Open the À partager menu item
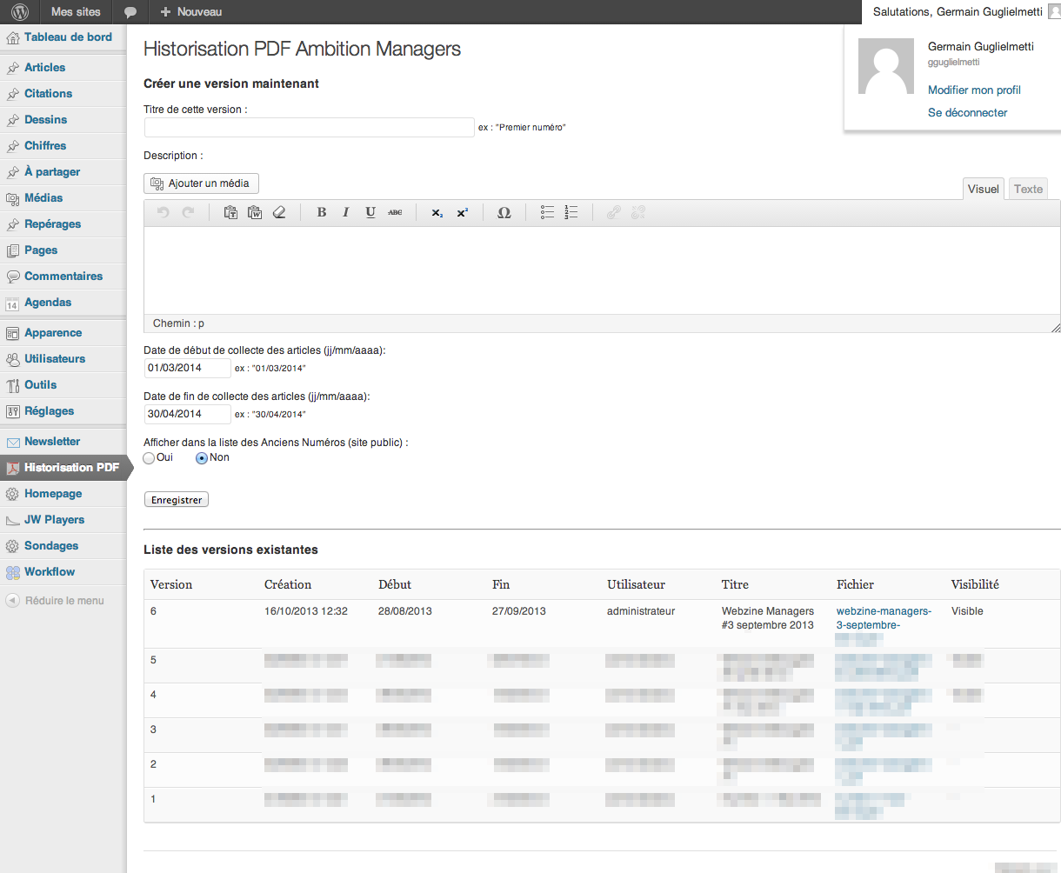The width and height of the screenshot is (1061, 873). coord(63,172)
